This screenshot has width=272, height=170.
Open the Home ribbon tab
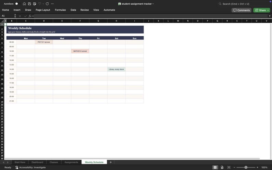coord(5,10)
